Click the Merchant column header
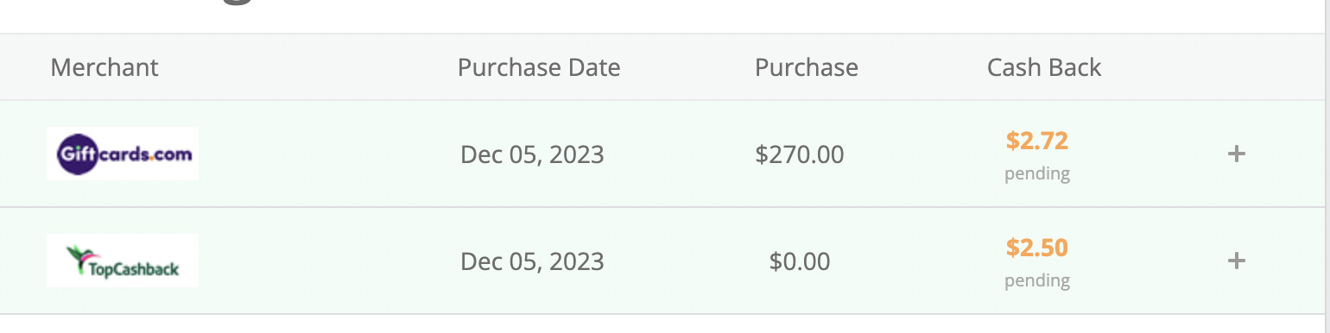This screenshot has width=1330, height=333. 104,67
